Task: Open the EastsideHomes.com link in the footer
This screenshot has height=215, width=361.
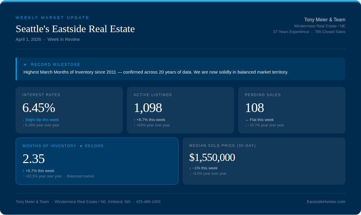Action: (x=326, y=202)
